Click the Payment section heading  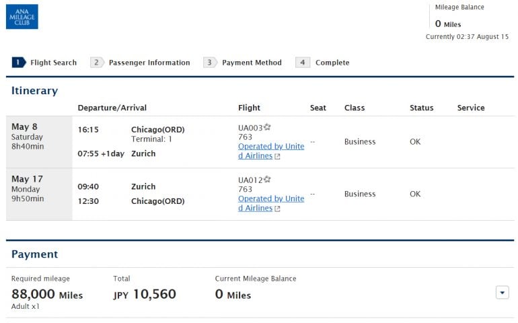34,254
